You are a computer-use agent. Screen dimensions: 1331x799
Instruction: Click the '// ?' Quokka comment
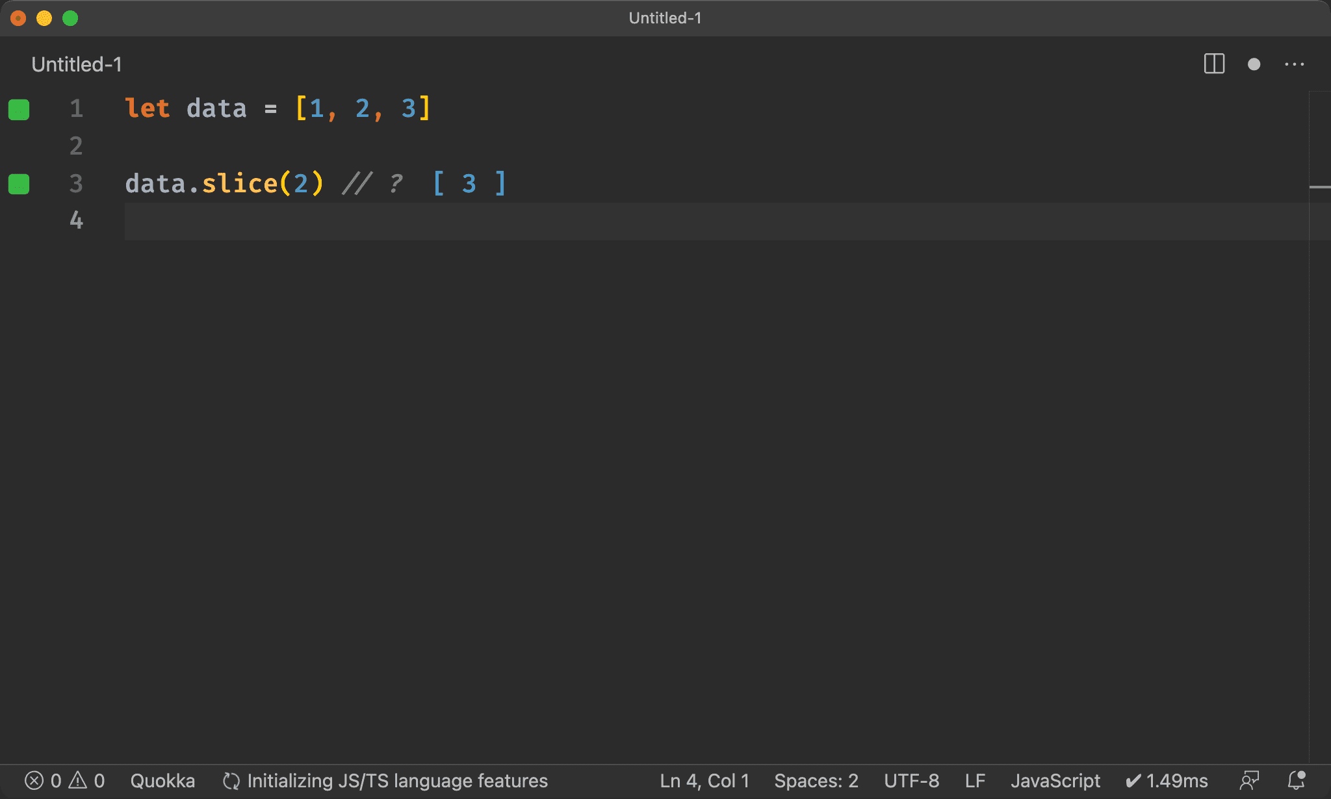coord(372,183)
